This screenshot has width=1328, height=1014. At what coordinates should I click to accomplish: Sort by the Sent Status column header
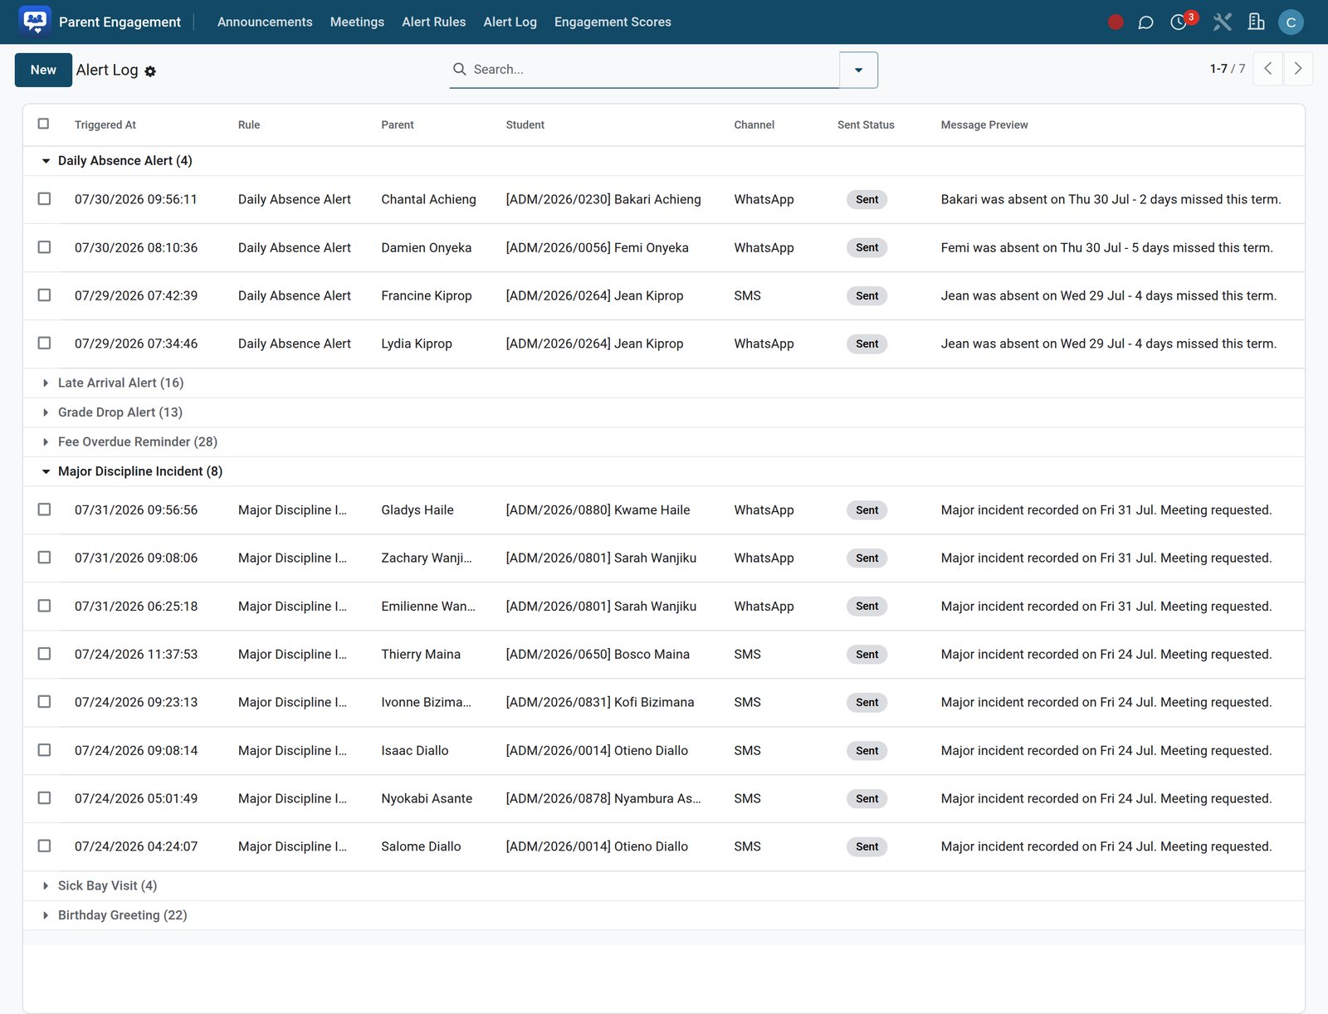point(866,125)
